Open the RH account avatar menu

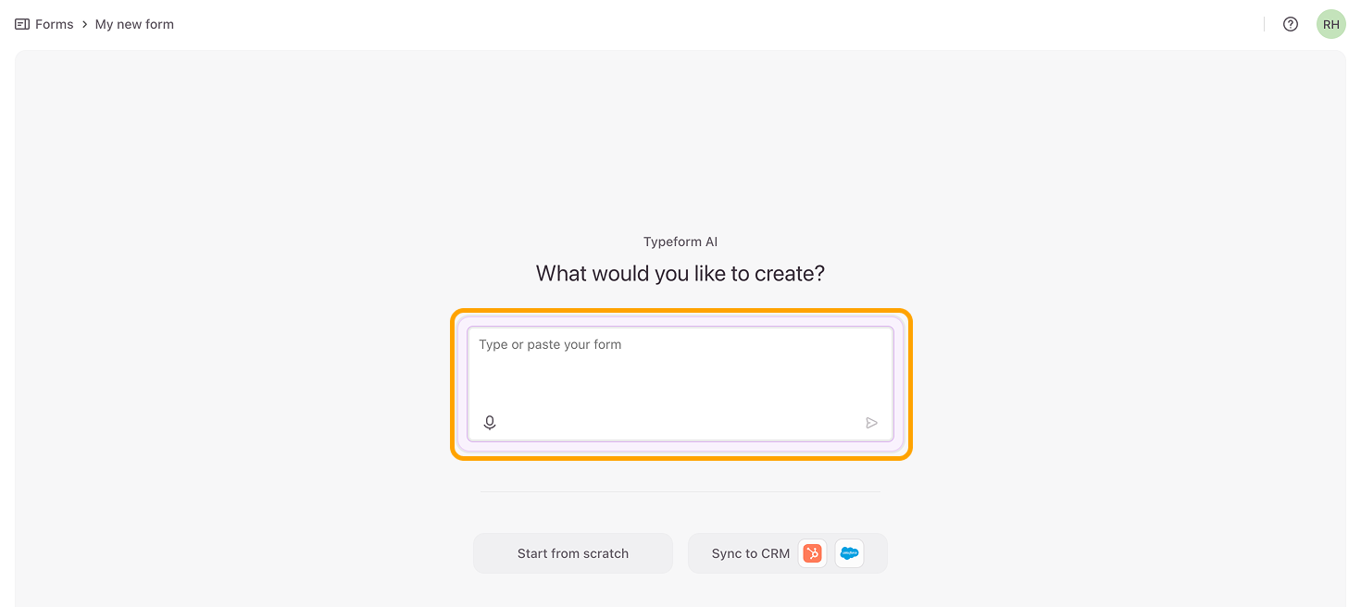(1330, 24)
